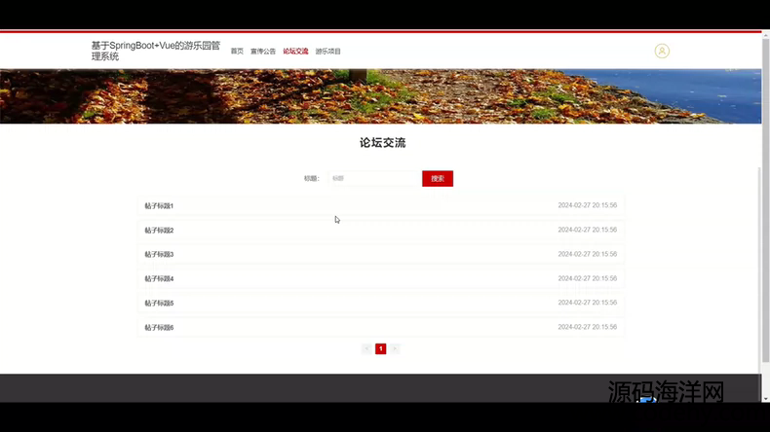Open the post titled 帖子标题3
This screenshot has width=770, height=432.
[159, 254]
